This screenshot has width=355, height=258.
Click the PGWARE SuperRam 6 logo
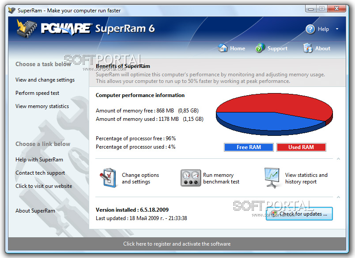coord(98,29)
